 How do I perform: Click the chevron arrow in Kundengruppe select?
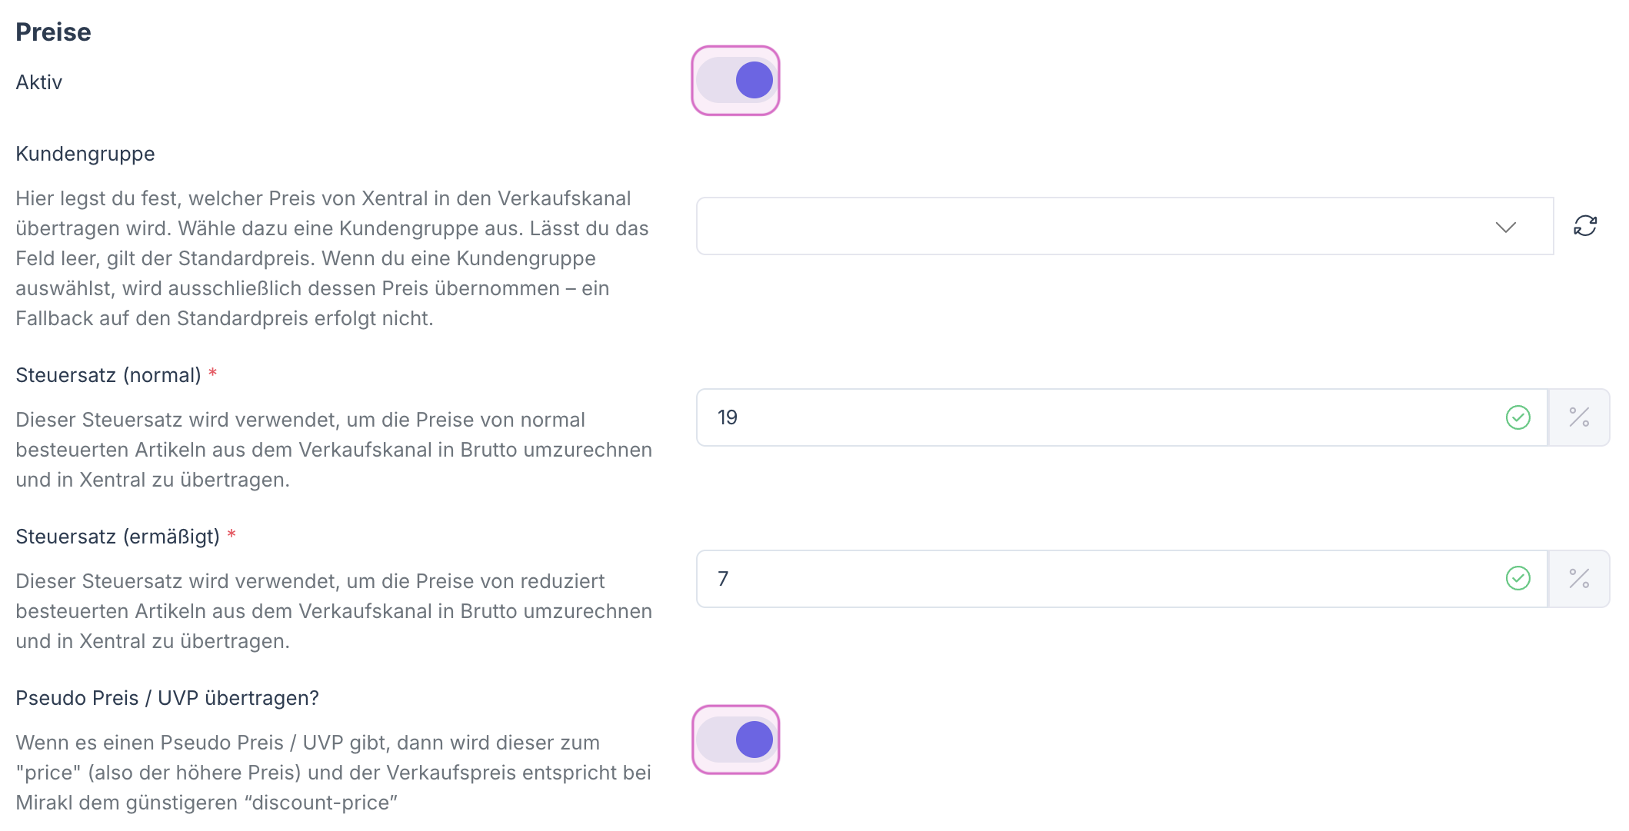tap(1505, 227)
